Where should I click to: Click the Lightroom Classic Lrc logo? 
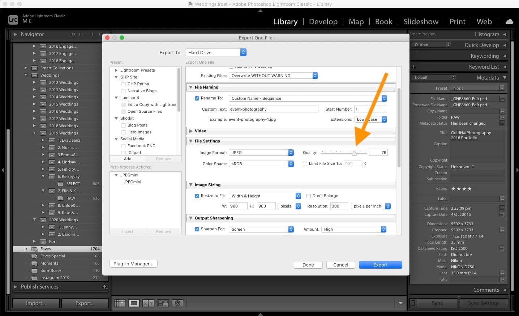13,20
